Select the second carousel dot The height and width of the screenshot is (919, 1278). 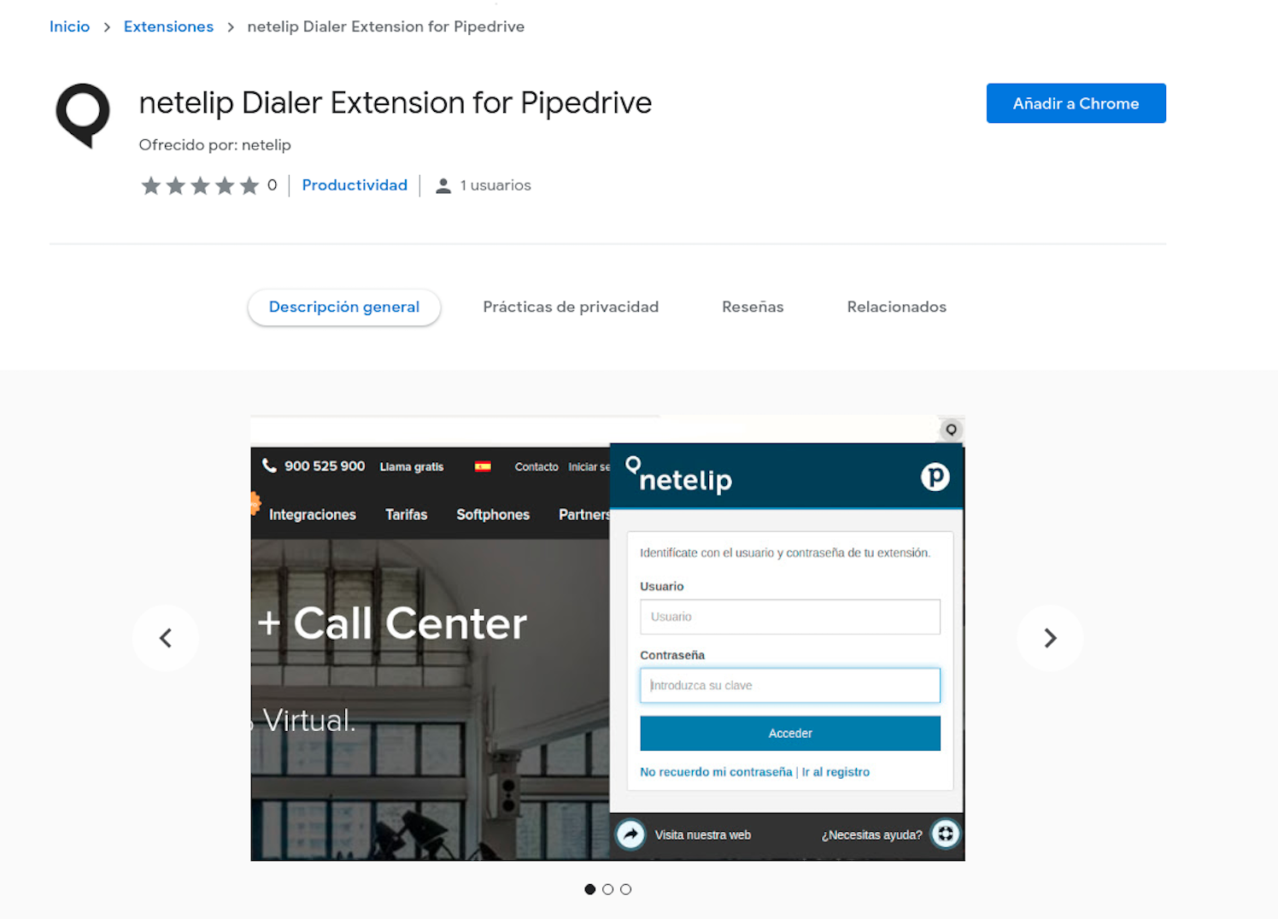(607, 889)
